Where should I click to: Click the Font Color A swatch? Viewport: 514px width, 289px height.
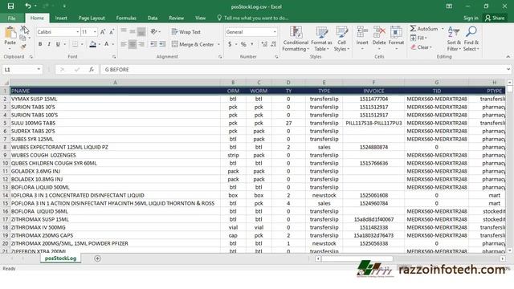point(107,44)
